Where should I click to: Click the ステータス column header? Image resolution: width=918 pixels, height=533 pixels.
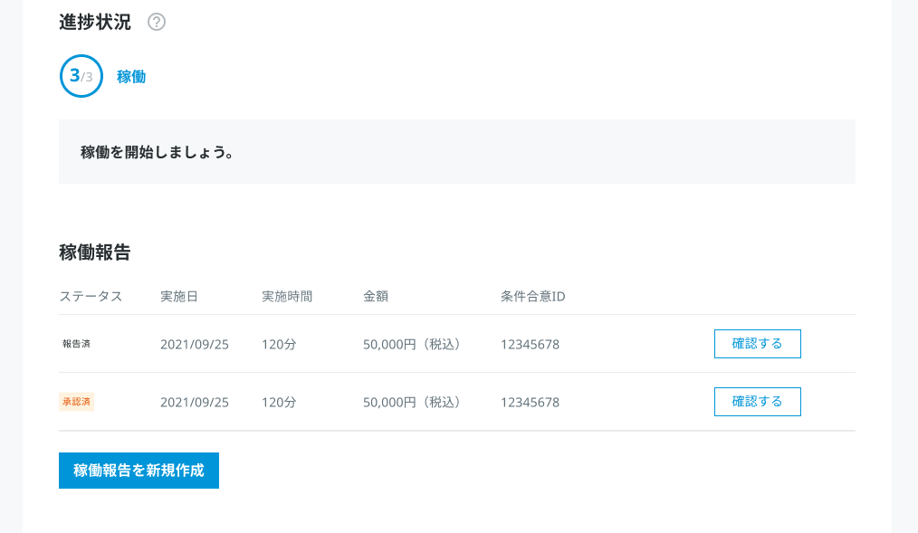pos(91,297)
